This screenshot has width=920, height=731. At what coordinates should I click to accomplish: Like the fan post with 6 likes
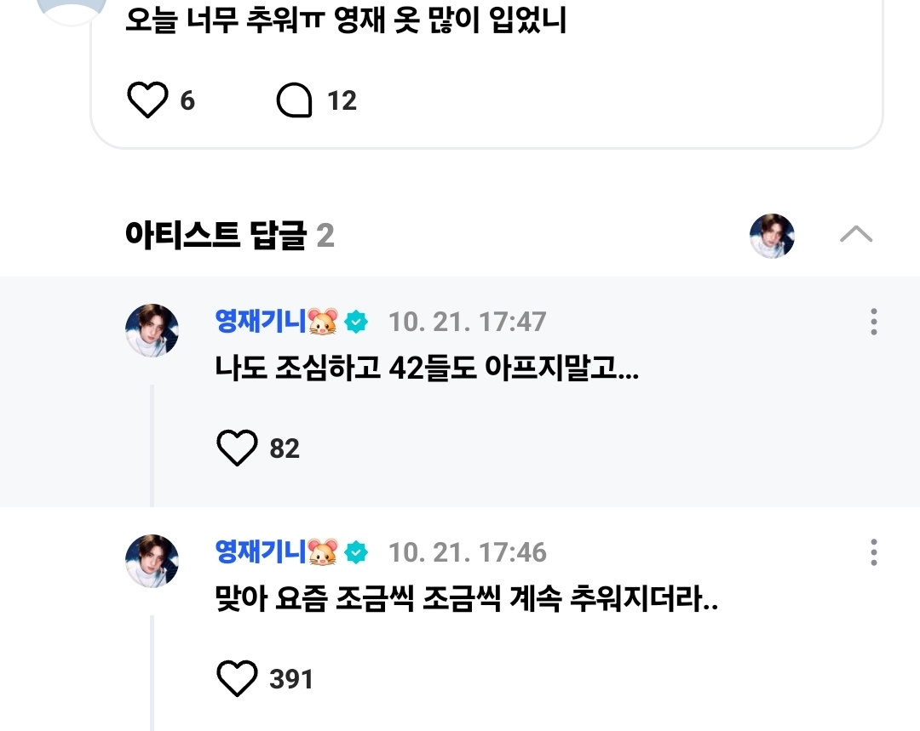(x=147, y=100)
